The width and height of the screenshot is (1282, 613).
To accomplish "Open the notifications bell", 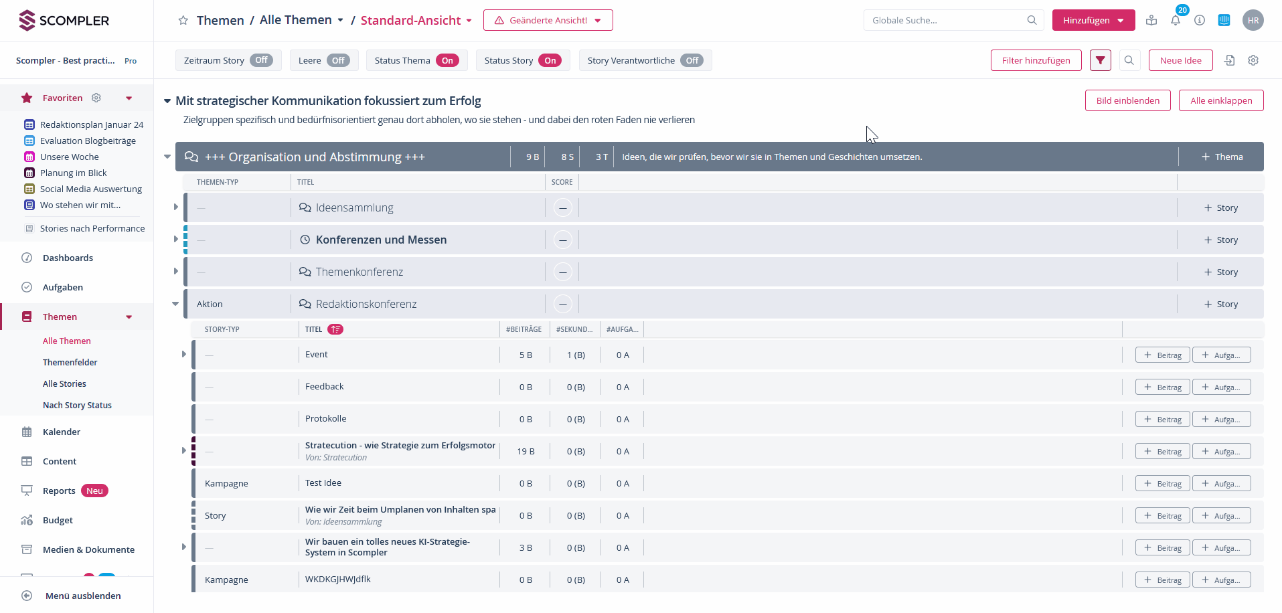I will [x=1175, y=21].
